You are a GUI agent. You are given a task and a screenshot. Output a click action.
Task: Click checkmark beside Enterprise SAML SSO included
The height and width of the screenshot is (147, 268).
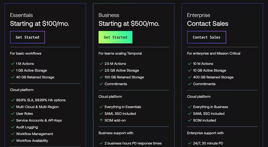[x=190, y=113]
